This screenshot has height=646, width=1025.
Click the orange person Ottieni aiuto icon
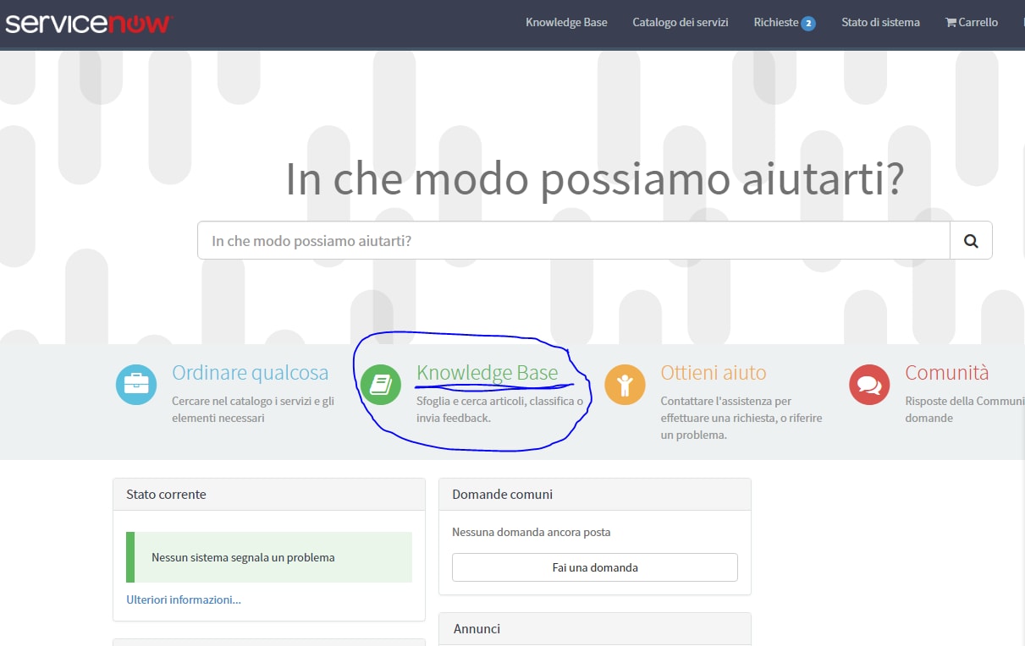(625, 385)
